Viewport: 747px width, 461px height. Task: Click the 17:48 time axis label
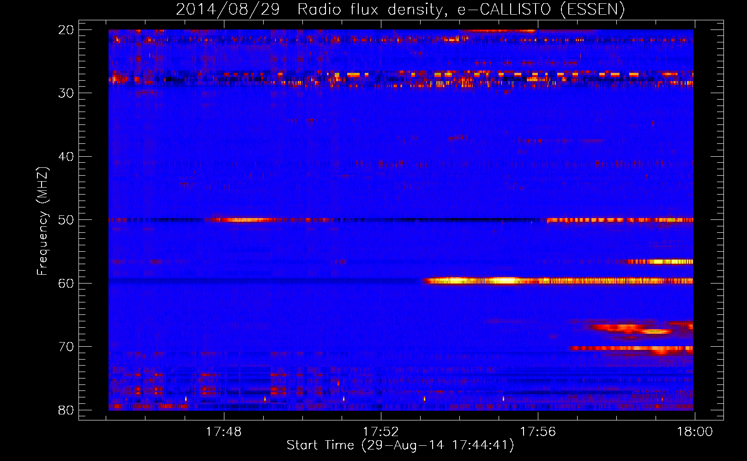click(x=223, y=432)
